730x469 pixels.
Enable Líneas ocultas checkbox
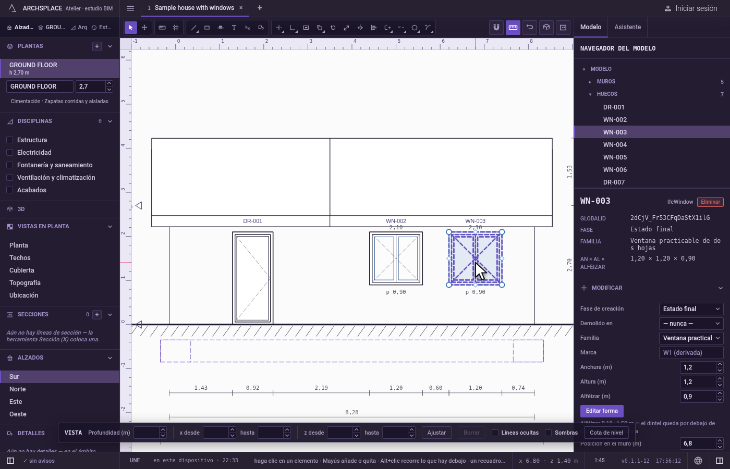point(495,433)
